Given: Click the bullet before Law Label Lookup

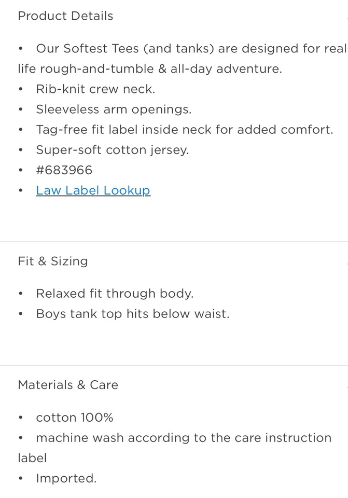Looking at the screenshot, I should tap(21, 191).
